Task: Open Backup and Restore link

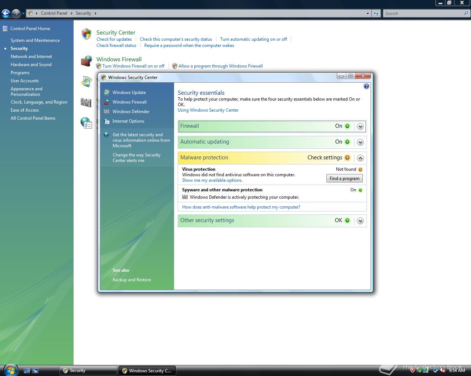Action: [132, 280]
